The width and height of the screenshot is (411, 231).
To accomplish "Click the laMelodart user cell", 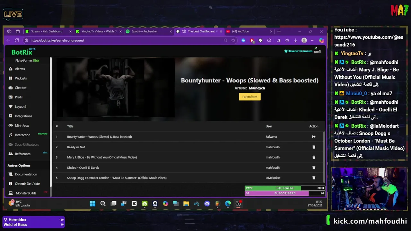I will pyautogui.click(x=273, y=178).
